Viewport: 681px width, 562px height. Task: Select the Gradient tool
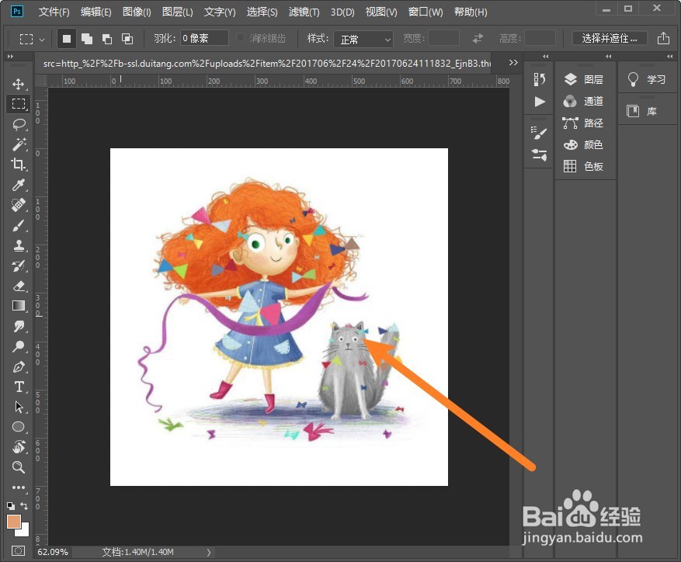coord(18,306)
